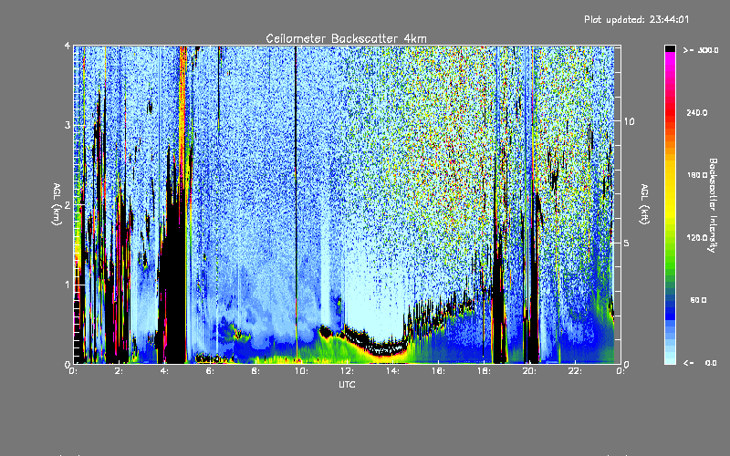Click the '240.0' colorbar value
The width and height of the screenshot is (730, 456).
(697, 113)
